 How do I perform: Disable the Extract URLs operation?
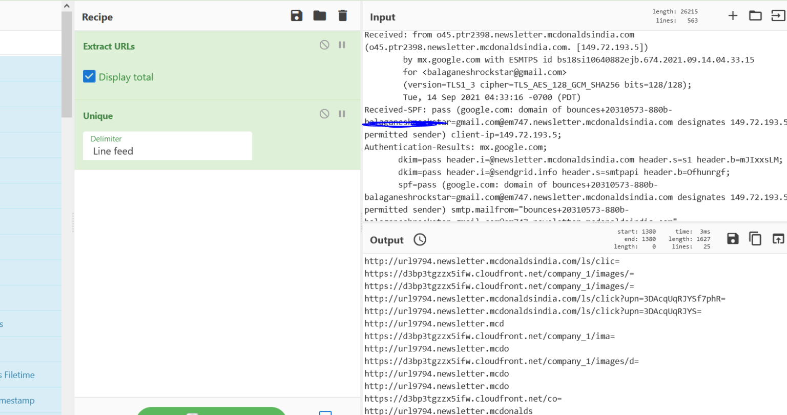[324, 45]
